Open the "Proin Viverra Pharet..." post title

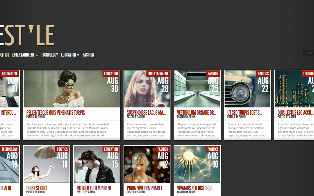[146, 188]
